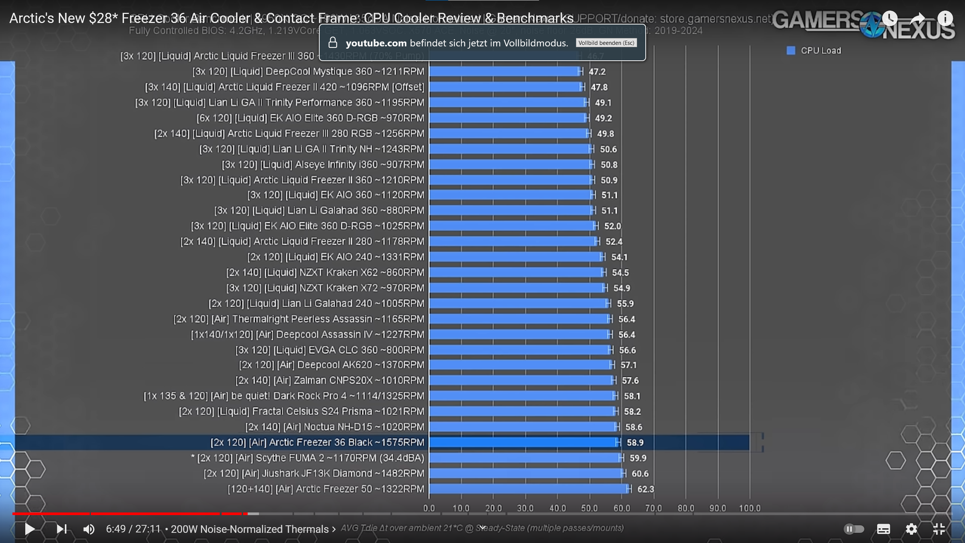Screen dimensions: 965x543
Task: Expand the down chevron below the progress bar
Action: pos(482,528)
